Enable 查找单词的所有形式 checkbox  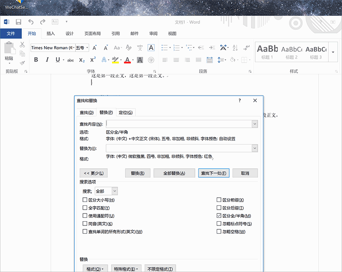(x=85, y=231)
